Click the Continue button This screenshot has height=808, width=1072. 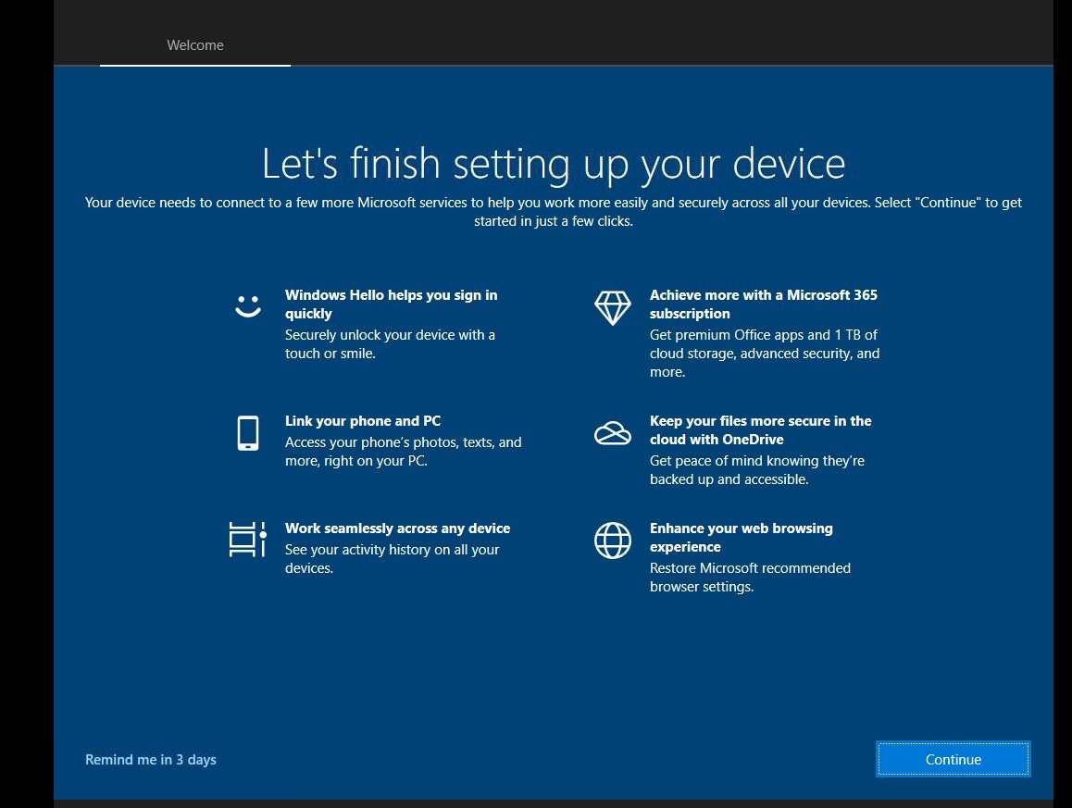pyautogui.click(x=953, y=759)
